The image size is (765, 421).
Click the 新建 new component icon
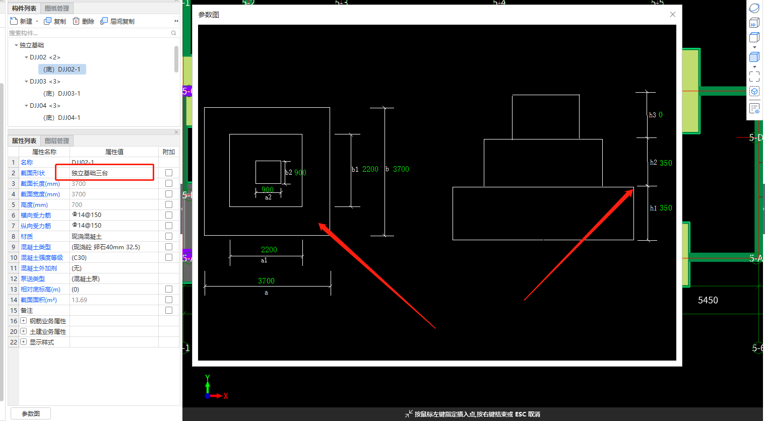(x=14, y=21)
